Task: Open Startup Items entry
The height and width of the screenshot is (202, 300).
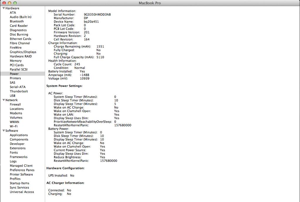Action: [x=19, y=183]
